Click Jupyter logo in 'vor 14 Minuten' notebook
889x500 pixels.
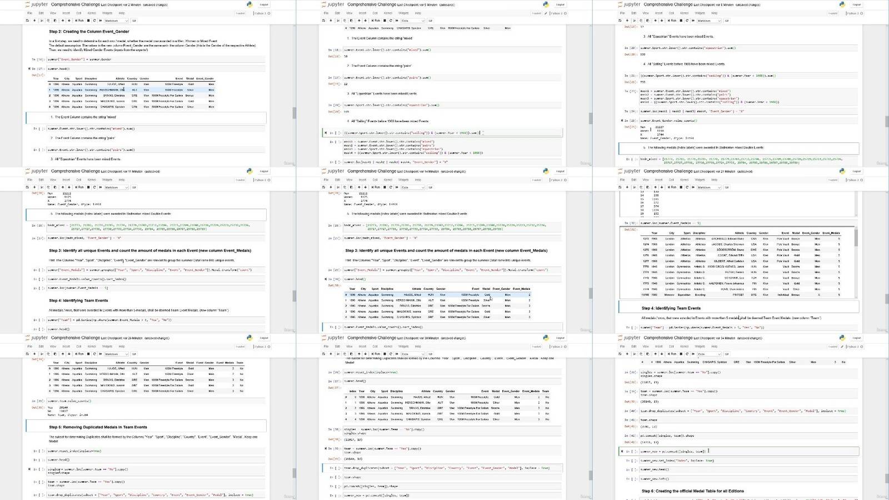pyautogui.click(x=333, y=171)
